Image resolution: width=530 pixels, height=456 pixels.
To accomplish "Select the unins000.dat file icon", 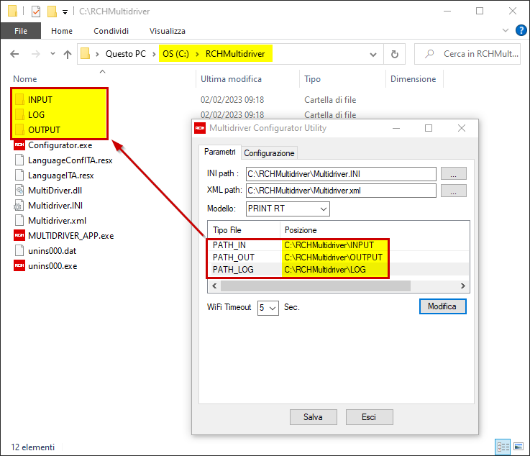I will tap(19, 250).
